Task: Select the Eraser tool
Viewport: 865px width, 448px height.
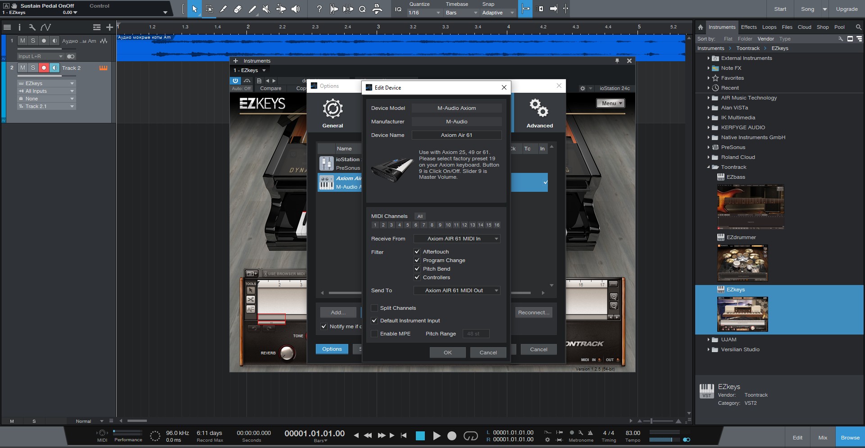Action: [x=238, y=9]
